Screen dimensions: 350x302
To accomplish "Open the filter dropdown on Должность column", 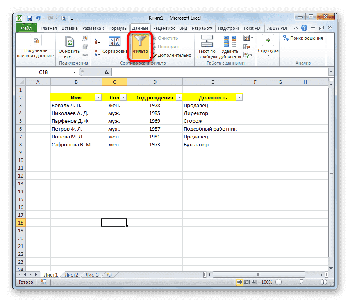I will [239, 97].
